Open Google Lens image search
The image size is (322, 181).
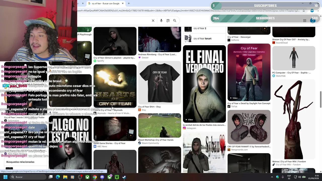[x=168, y=21]
